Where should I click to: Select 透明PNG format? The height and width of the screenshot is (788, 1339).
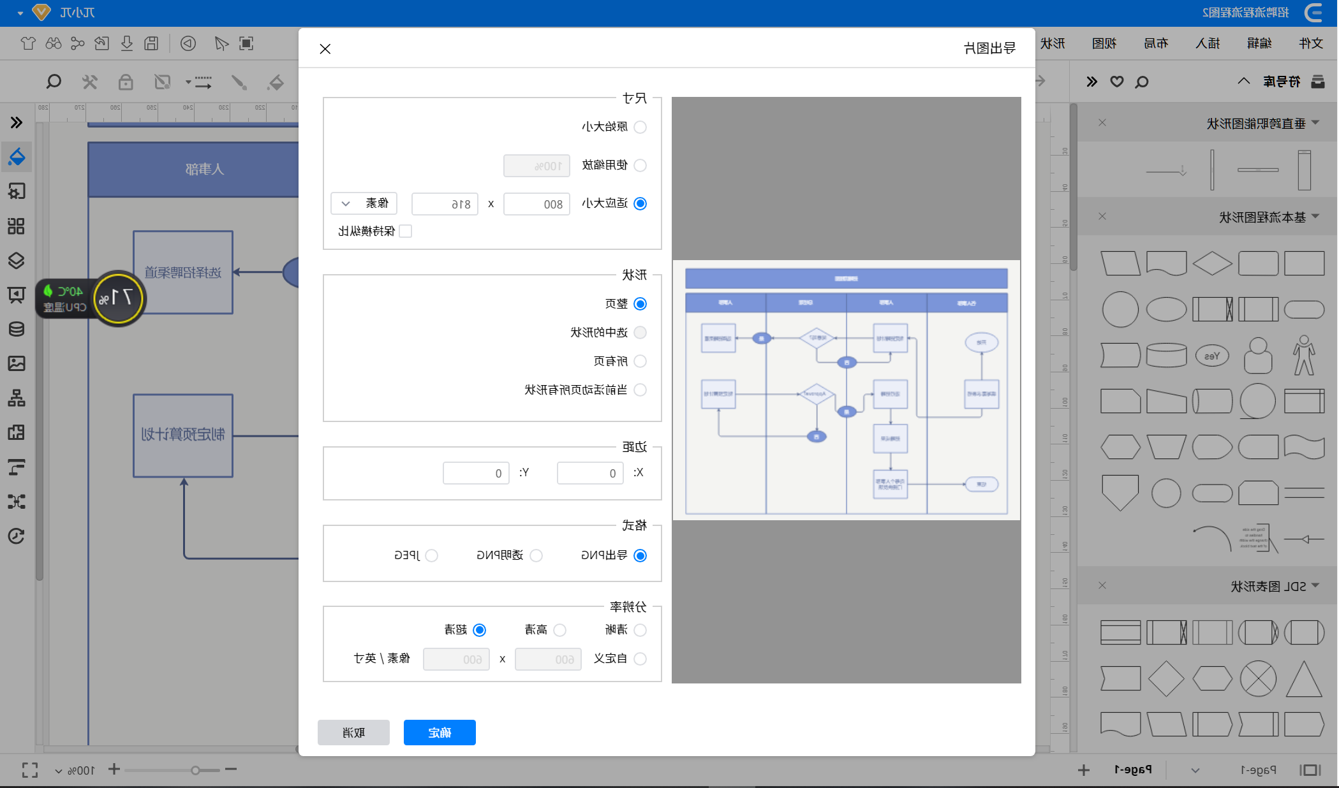click(x=536, y=555)
